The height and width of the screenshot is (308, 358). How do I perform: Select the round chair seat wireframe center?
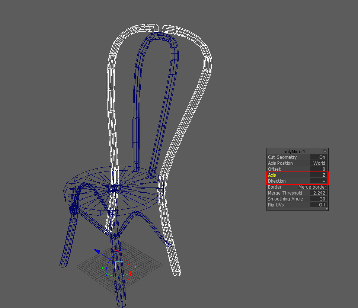(x=115, y=188)
